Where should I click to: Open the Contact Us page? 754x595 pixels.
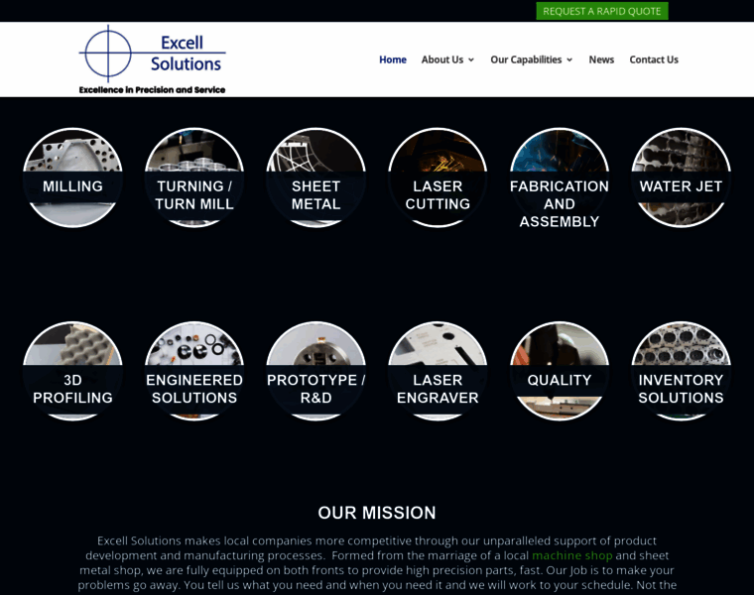coord(654,59)
